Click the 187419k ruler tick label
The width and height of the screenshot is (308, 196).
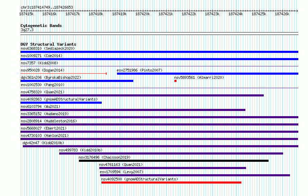point(119,14)
